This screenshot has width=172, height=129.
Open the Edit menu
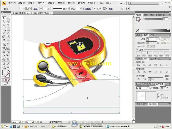pos(22,3)
